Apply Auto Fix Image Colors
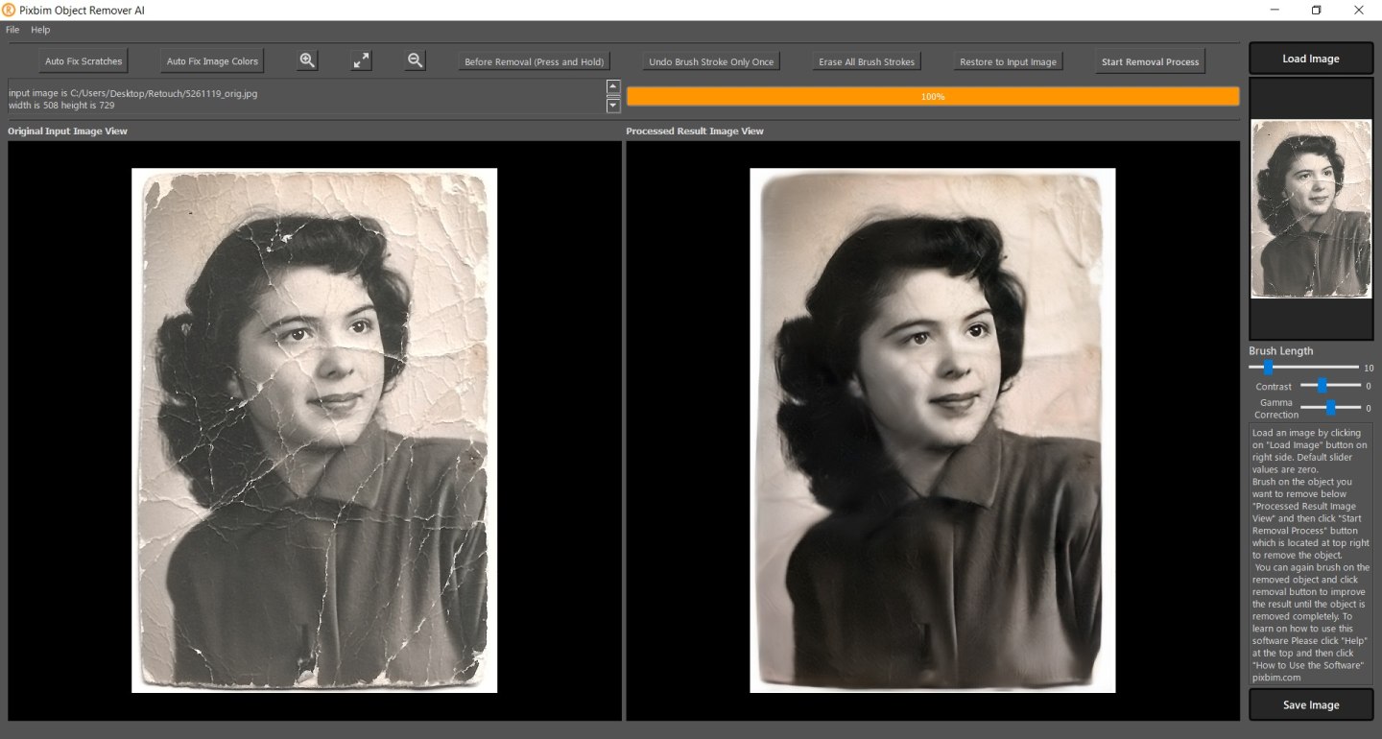 tap(211, 60)
